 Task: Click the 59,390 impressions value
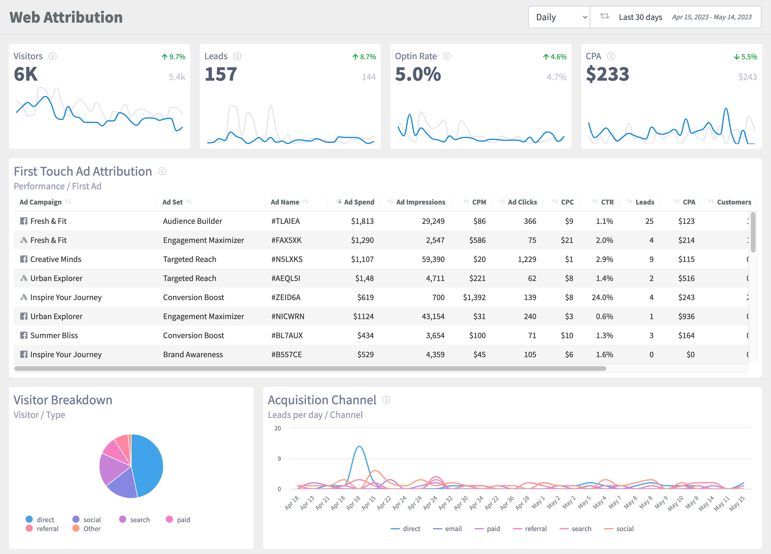433,259
